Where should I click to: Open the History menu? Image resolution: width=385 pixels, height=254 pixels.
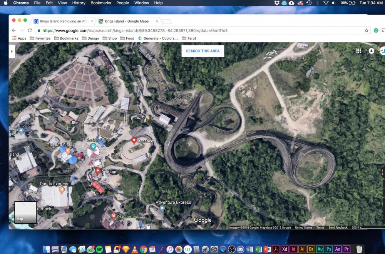coord(79,3)
